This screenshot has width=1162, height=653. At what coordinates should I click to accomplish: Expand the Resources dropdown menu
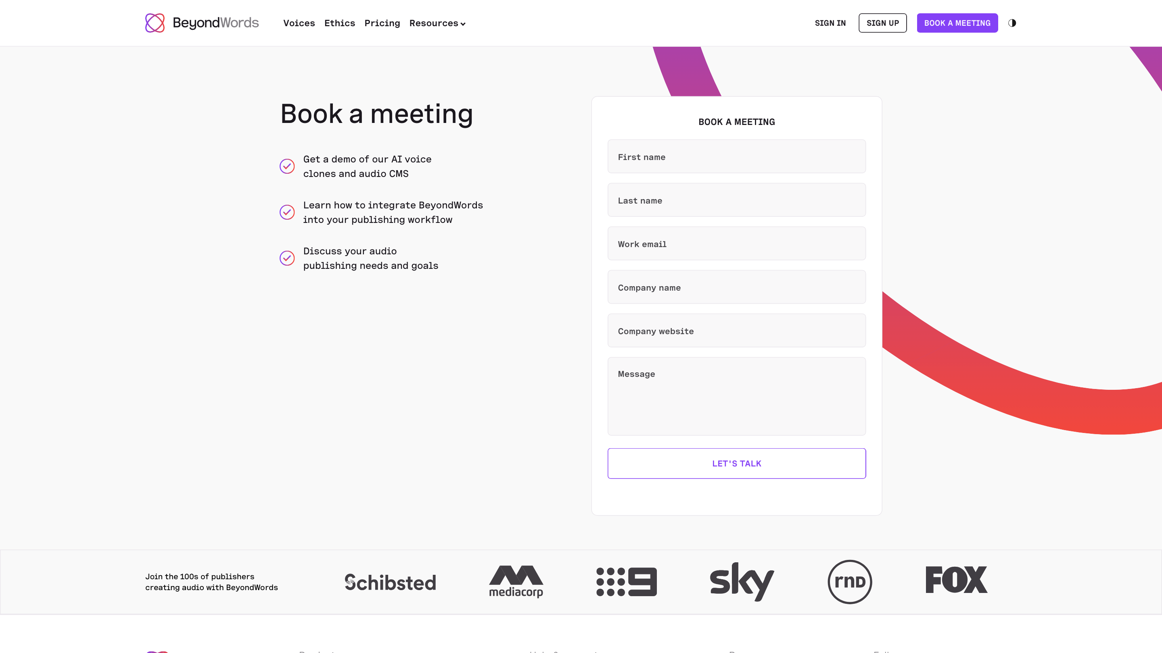437,23
